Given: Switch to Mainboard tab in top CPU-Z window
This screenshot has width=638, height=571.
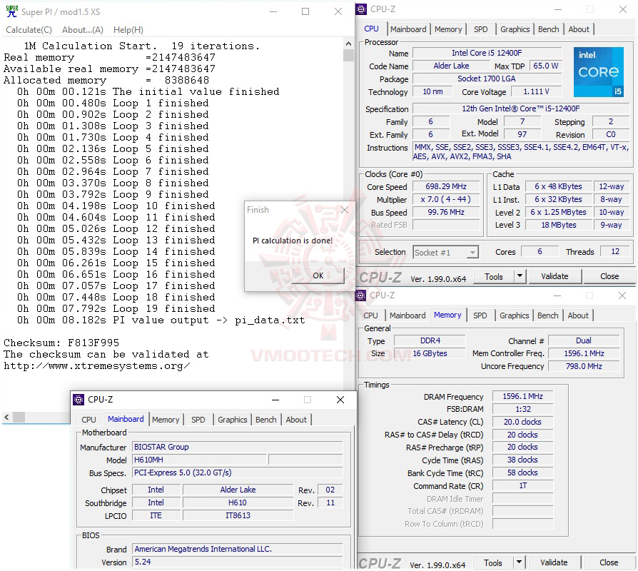Looking at the screenshot, I should coord(408,29).
